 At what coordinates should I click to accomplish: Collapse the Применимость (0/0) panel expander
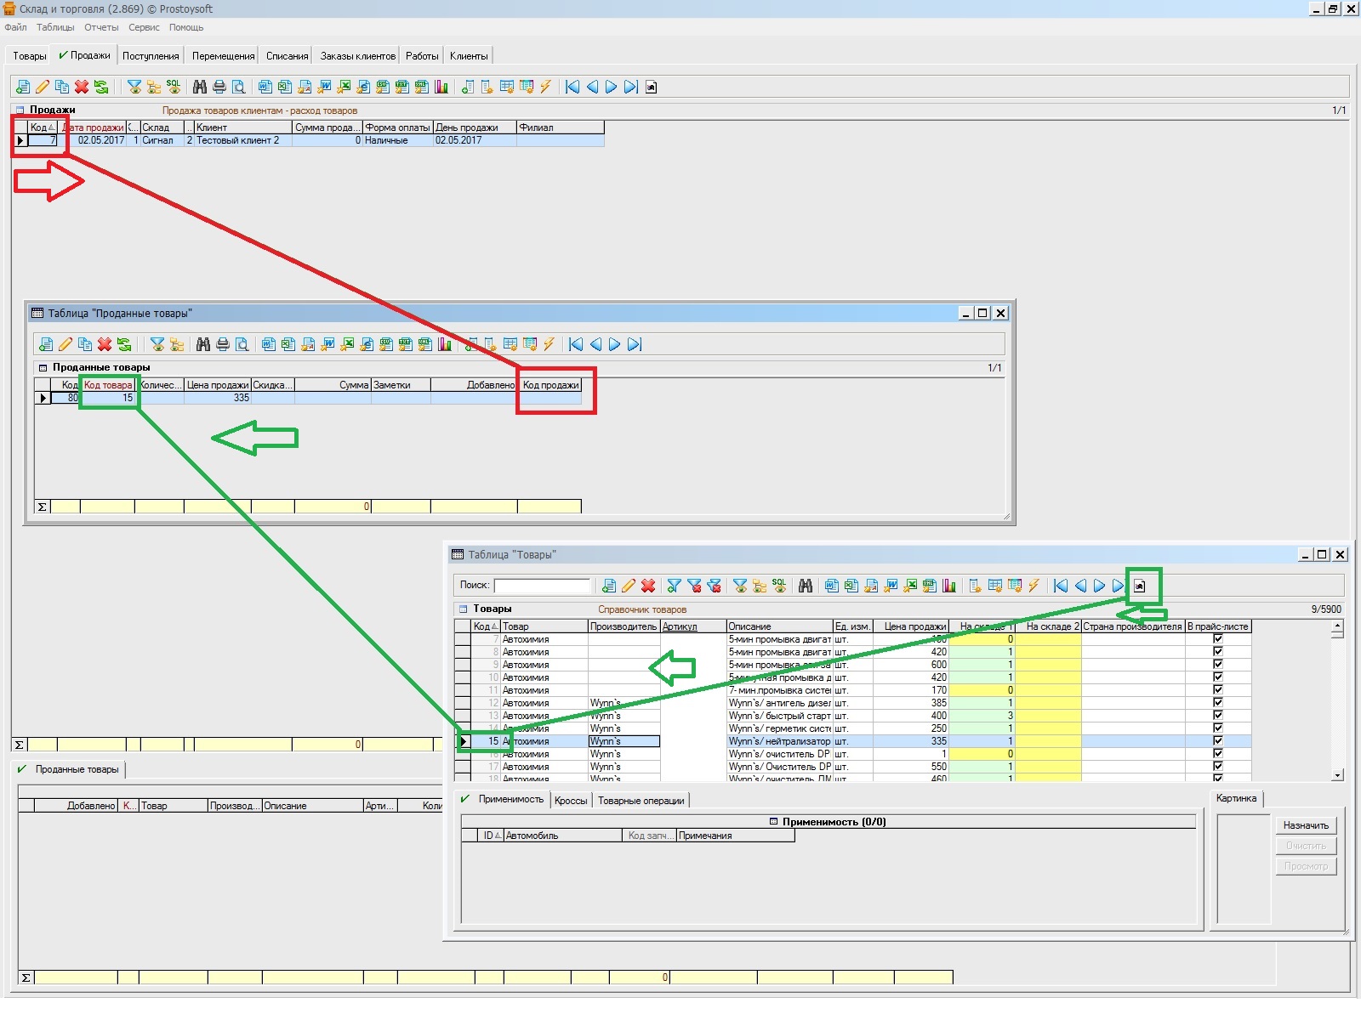773,822
